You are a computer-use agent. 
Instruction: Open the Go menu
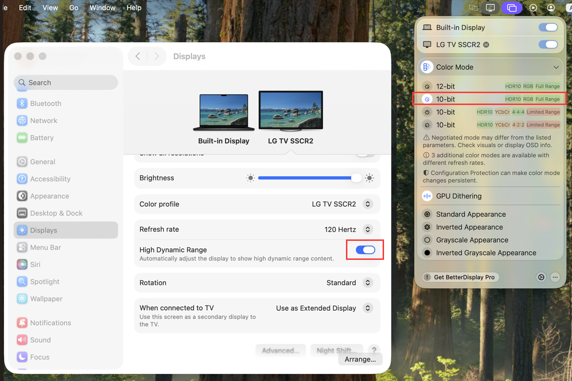click(x=74, y=8)
